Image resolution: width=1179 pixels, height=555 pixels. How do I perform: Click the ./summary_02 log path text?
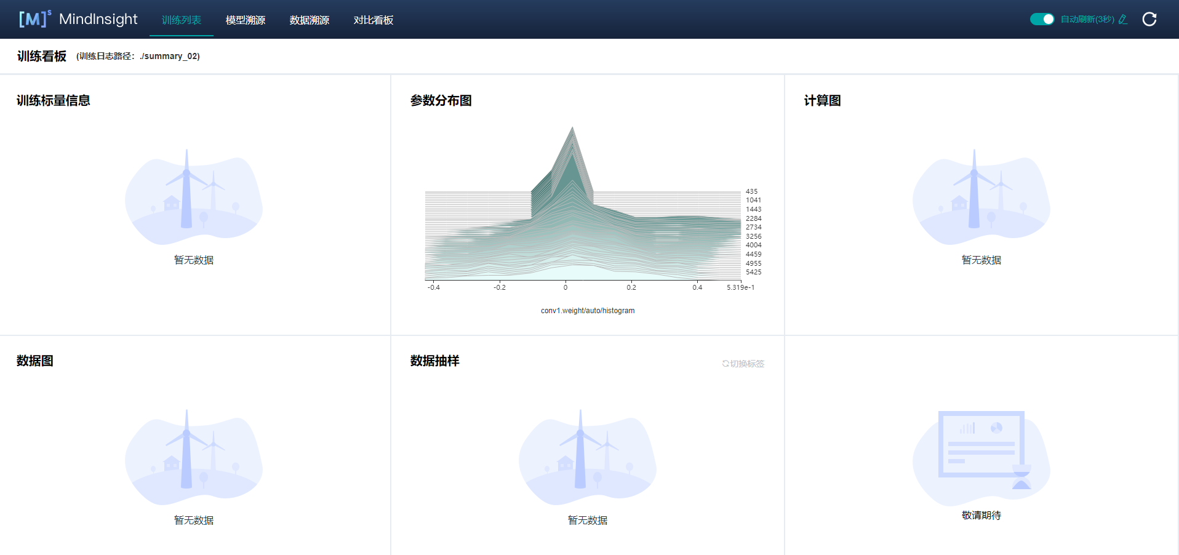click(170, 56)
